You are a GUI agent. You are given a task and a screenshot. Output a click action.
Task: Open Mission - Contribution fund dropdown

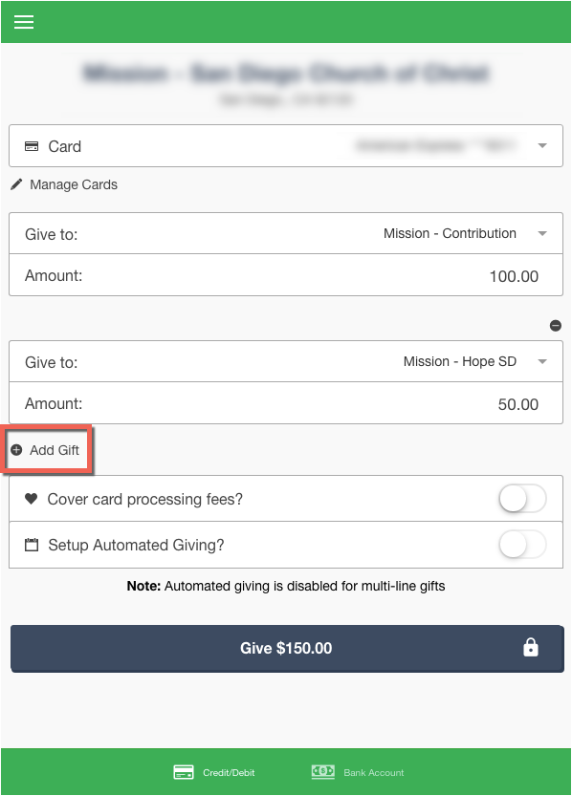click(x=286, y=233)
